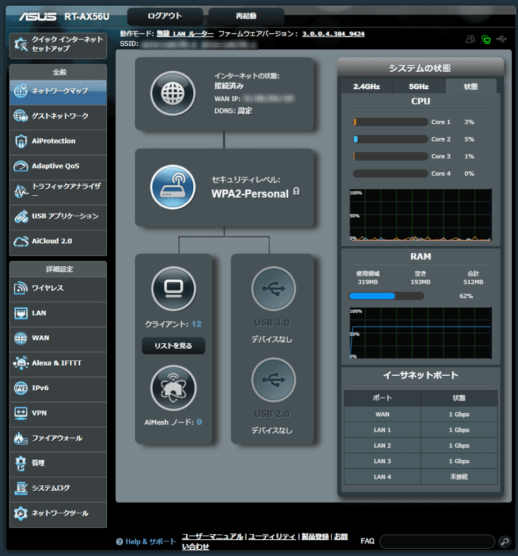
Task: Open Adaptive QoS settings
Action: (58, 166)
